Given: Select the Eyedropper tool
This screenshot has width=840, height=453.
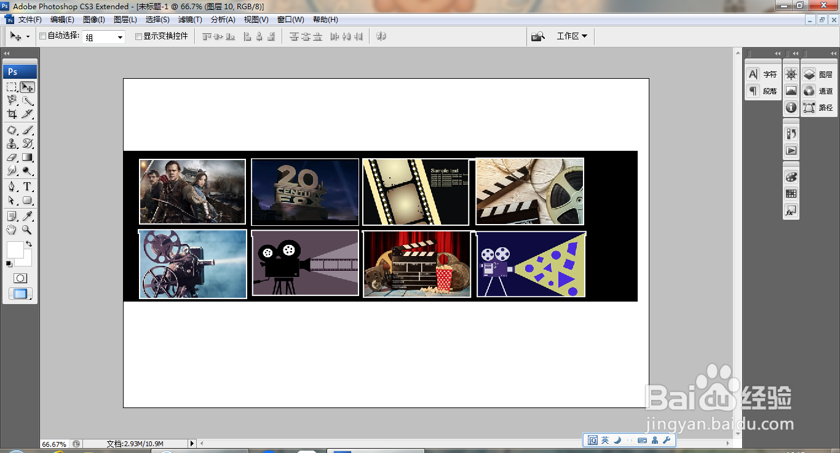Looking at the screenshot, I should (x=27, y=216).
